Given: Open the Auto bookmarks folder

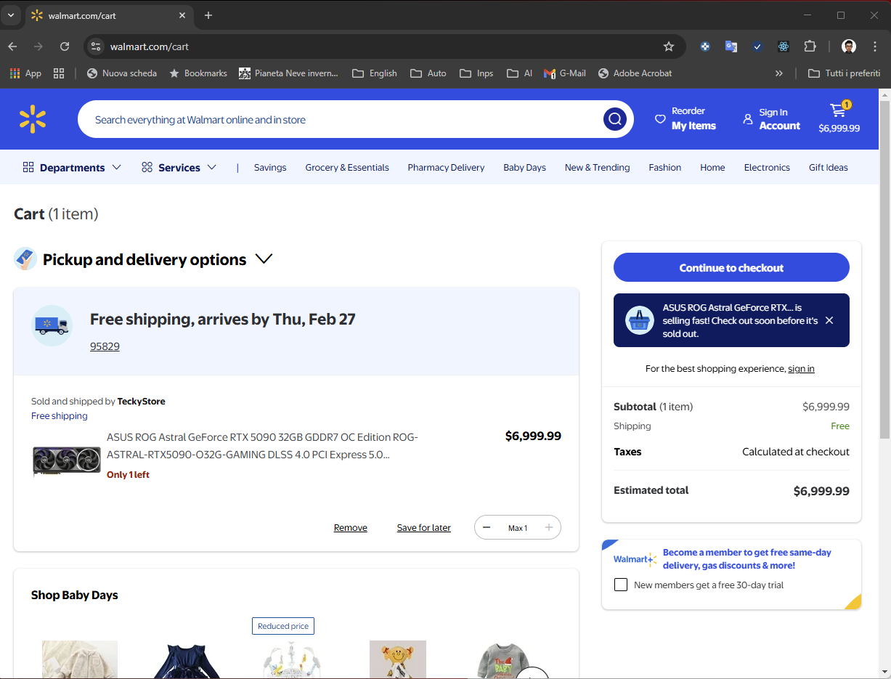Looking at the screenshot, I should click(x=428, y=73).
